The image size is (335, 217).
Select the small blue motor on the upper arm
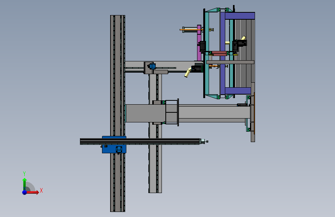coord(152,66)
